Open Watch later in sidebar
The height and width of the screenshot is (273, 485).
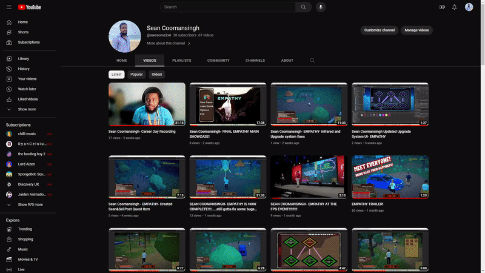(27, 89)
